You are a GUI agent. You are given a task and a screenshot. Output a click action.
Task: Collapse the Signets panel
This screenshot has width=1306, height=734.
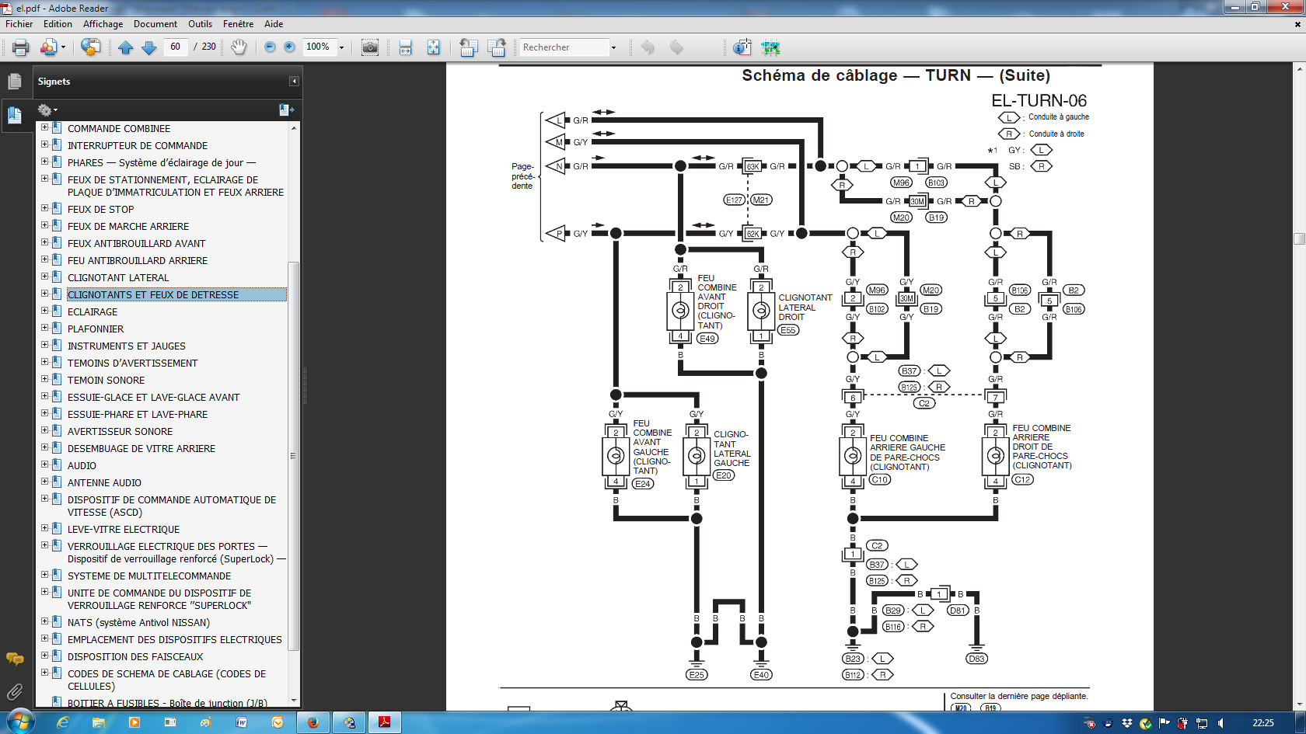point(294,82)
